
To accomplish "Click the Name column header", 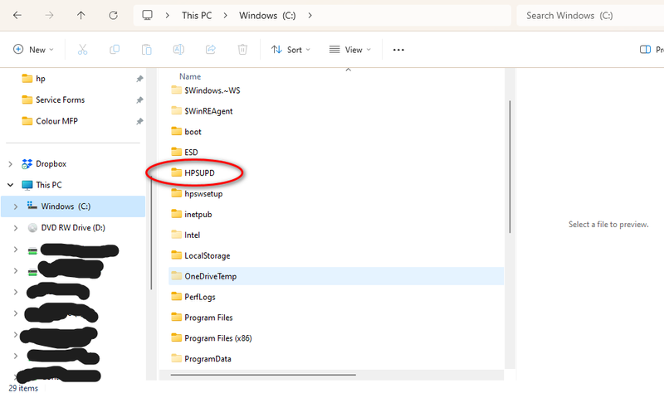I will [190, 75].
